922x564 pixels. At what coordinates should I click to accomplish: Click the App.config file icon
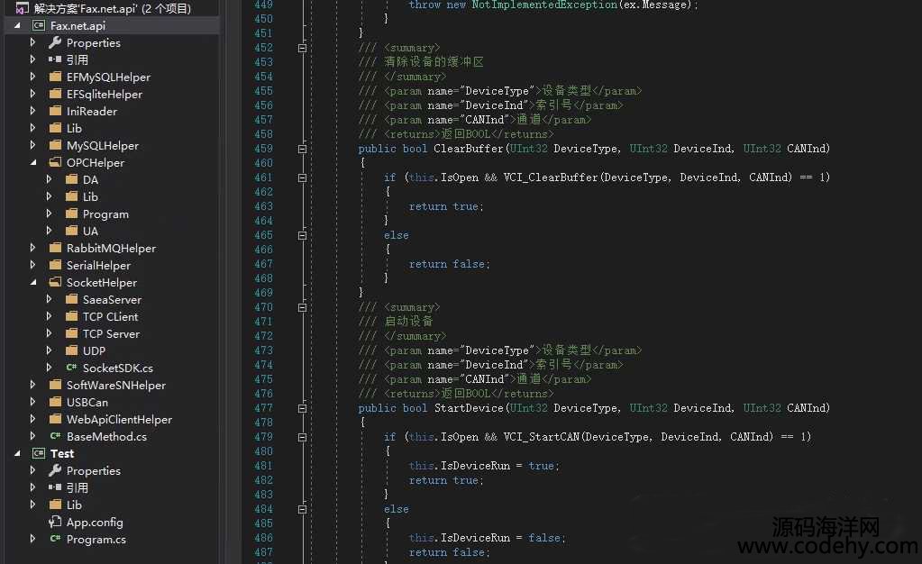(56, 522)
